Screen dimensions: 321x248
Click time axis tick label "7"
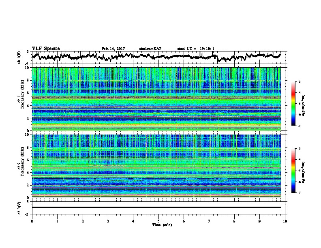tap(209, 221)
